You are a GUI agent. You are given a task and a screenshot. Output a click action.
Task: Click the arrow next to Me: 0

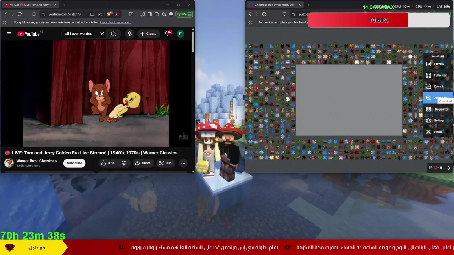click(448, 168)
